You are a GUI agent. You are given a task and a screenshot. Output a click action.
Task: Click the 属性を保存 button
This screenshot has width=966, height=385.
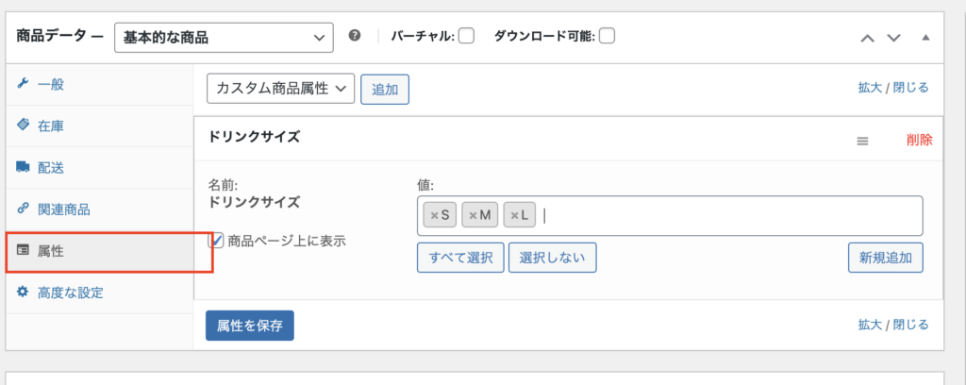(x=250, y=326)
